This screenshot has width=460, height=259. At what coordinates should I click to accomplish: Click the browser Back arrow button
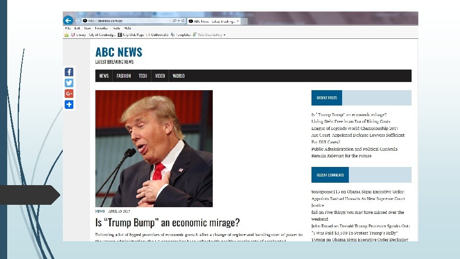click(x=68, y=20)
